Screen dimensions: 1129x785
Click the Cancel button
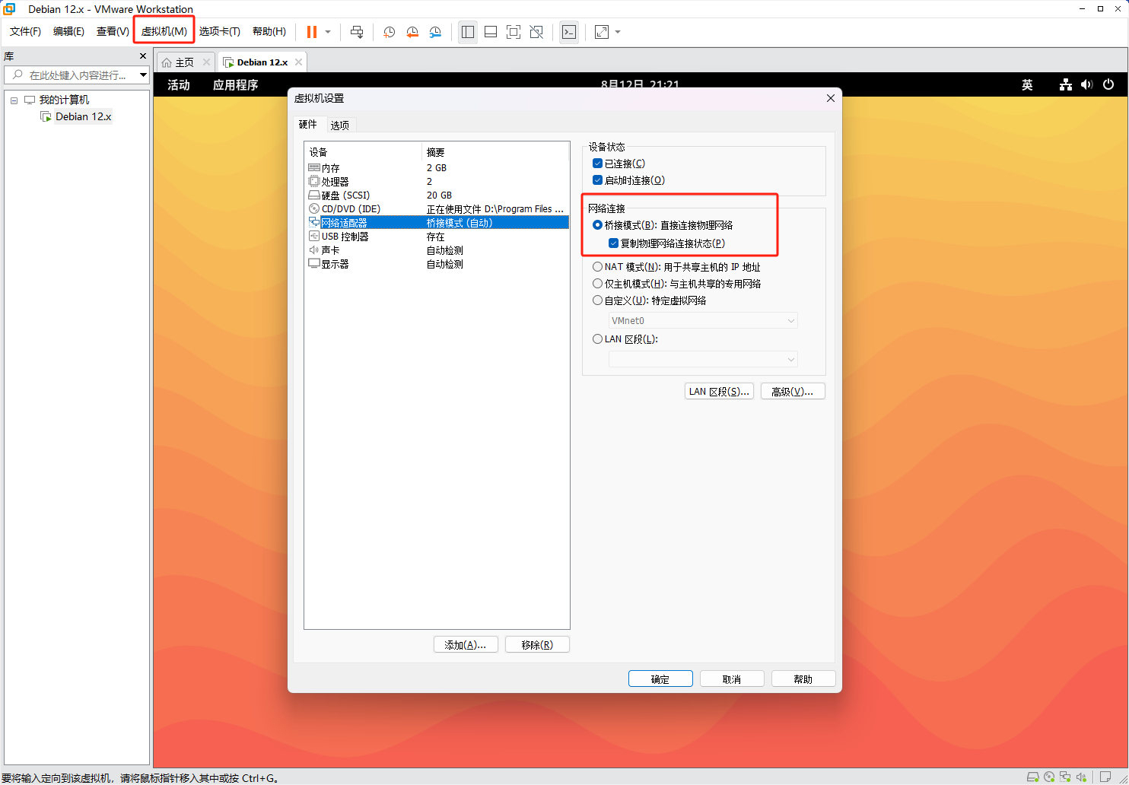click(x=732, y=679)
